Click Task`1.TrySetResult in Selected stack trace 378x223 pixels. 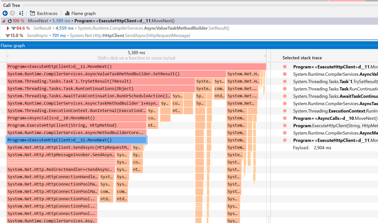[335, 82]
